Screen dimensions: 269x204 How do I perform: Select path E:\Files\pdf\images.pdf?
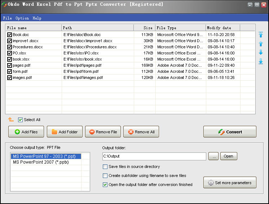click(x=83, y=77)
